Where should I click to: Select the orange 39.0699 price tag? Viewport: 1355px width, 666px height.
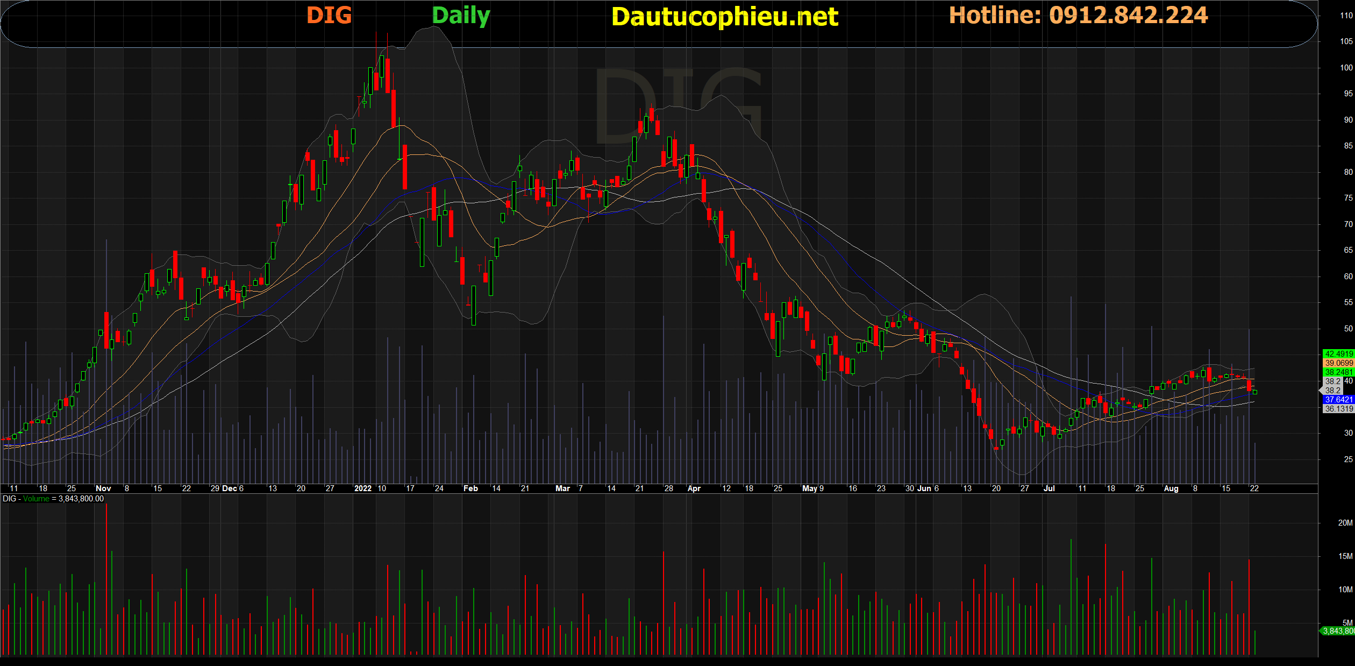point(1338,363)
